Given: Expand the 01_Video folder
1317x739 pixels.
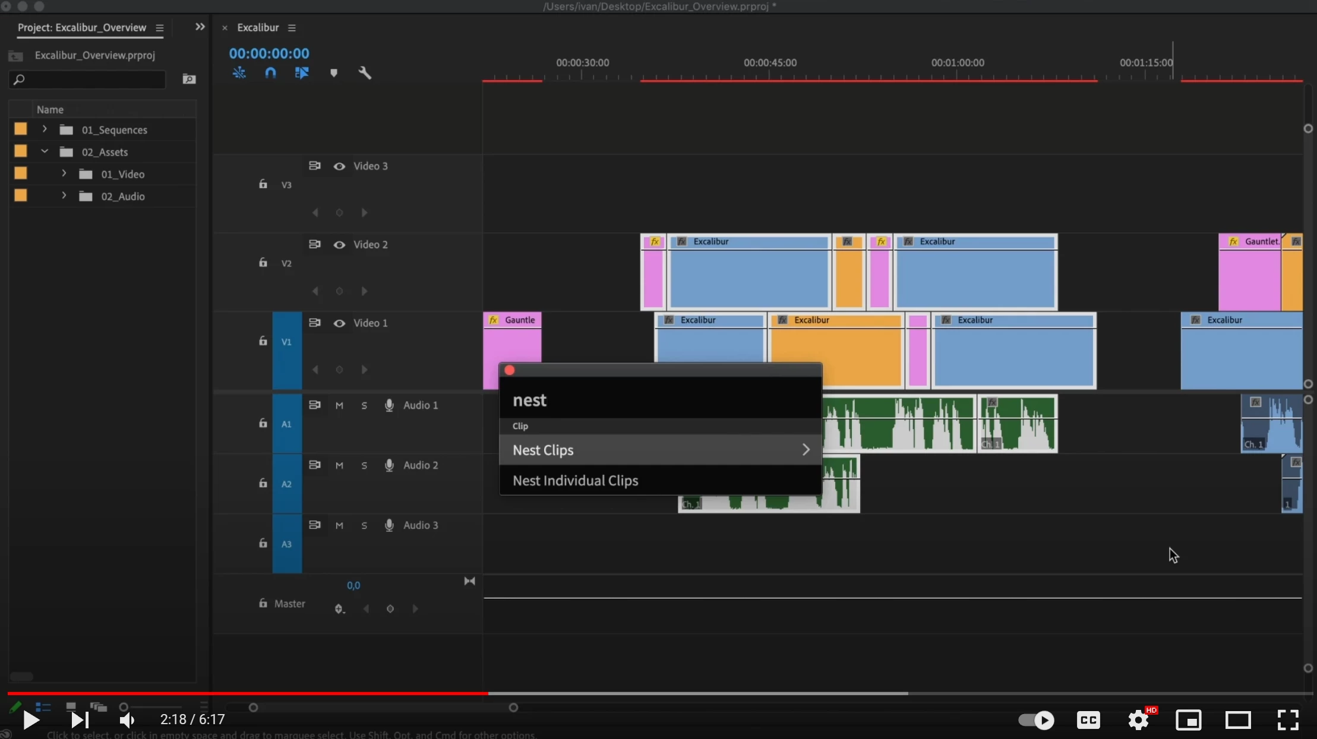Looking at the screenshot, I should tap(64, 173).
